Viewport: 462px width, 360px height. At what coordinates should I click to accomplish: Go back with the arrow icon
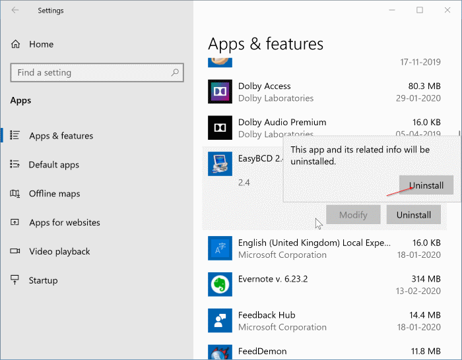[x=15, y=11]
